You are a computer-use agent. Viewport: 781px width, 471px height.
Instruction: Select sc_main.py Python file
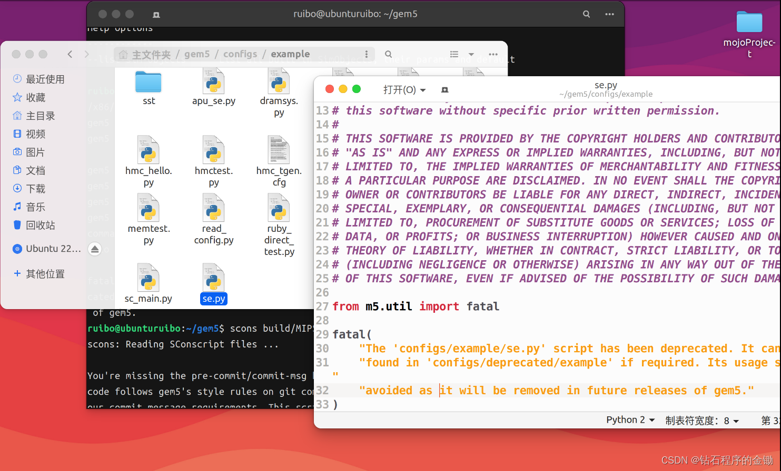pos(150,278)
